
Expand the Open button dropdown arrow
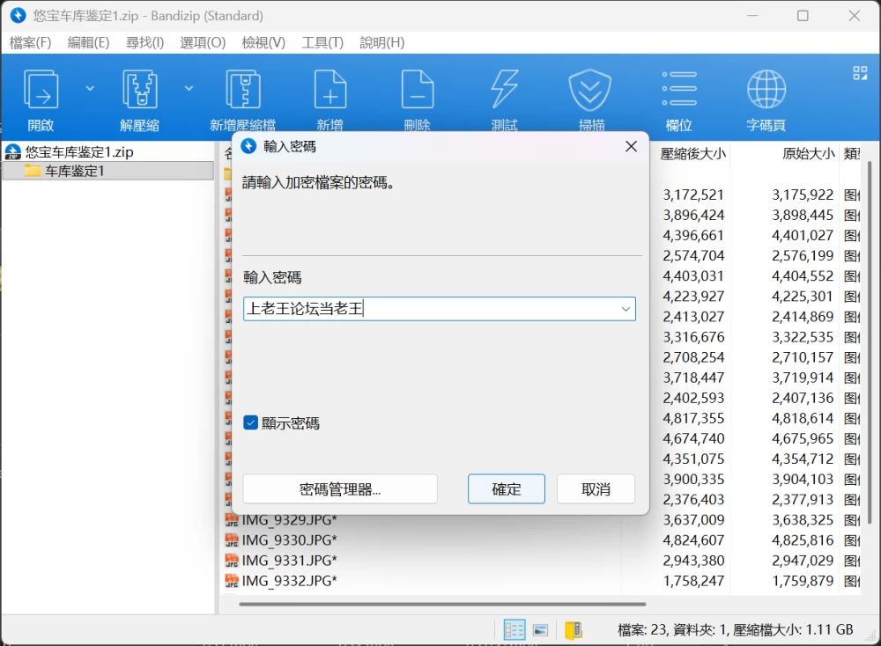[90, 88]
